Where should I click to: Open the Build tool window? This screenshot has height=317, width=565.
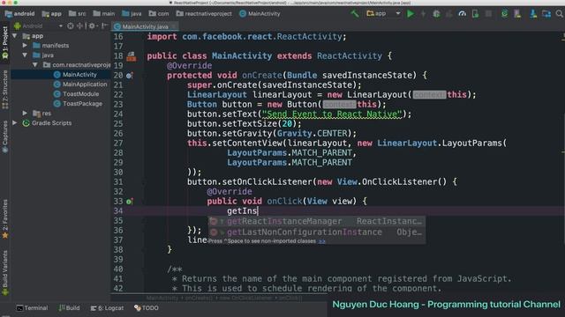pyautogui.click(x=69, y=308)
